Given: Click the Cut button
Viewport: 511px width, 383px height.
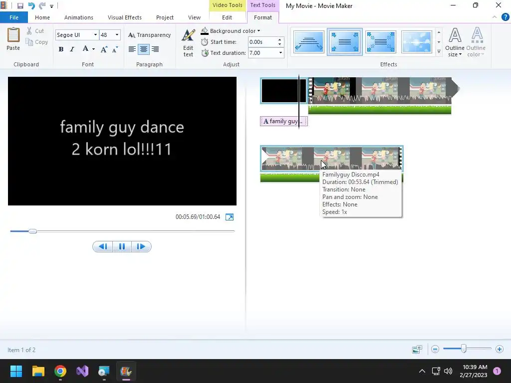Looking at the screenshot, I should [x=35, y=31].
